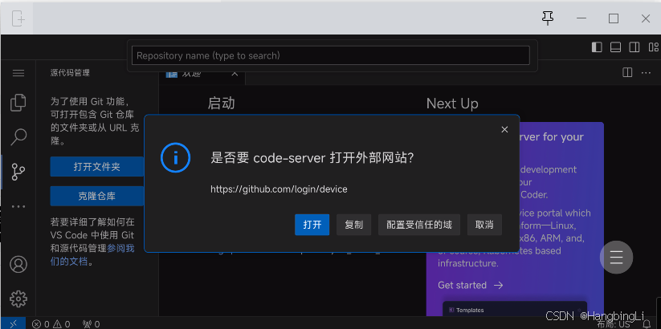Show additional views ellipsis in activity bar
The height and width of the screenshot is (329, 661).
(x=18, y=206)
